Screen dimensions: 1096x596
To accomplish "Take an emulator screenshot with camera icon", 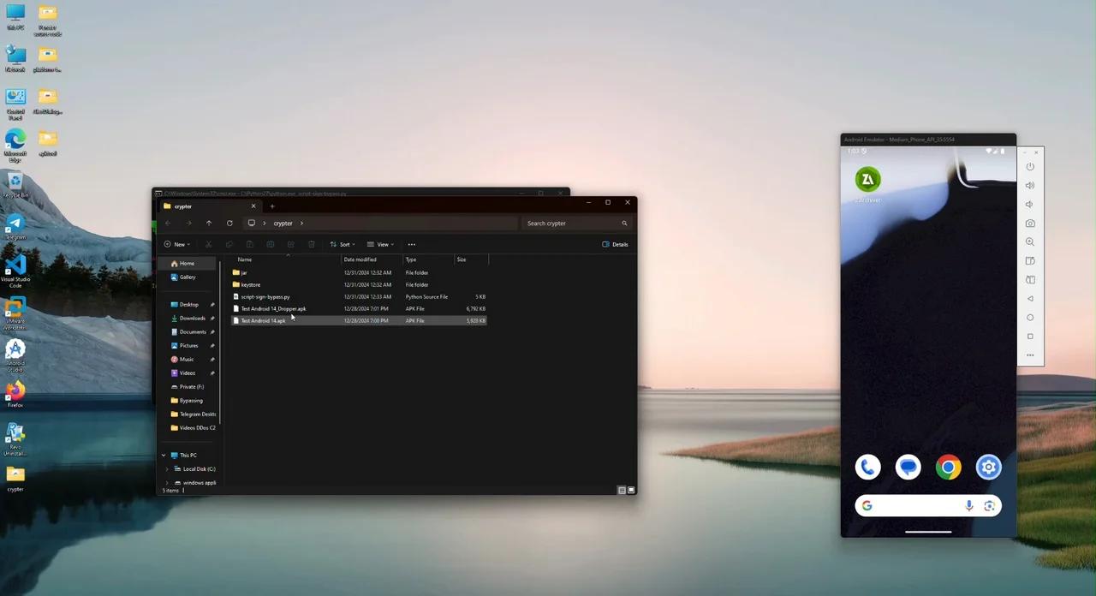I will (1030, 223).
